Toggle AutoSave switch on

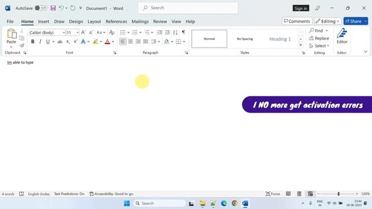coord(41,8)
